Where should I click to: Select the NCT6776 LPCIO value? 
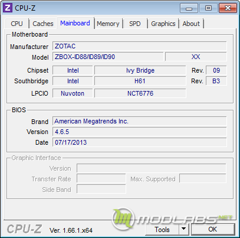[140, 93]
